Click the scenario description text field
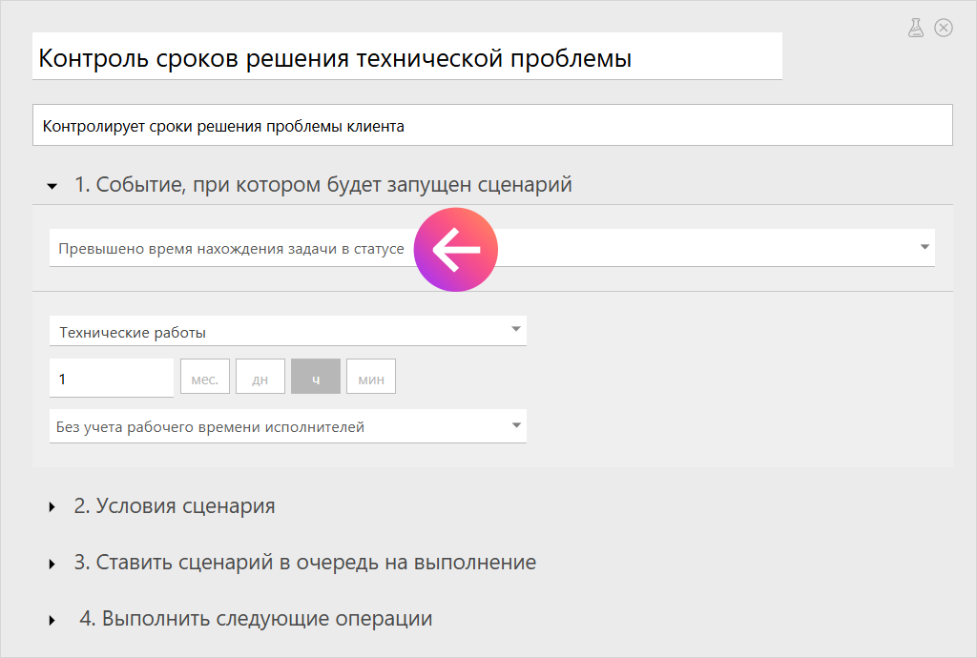This screenshot has height=658, width=977. (492, 126)
